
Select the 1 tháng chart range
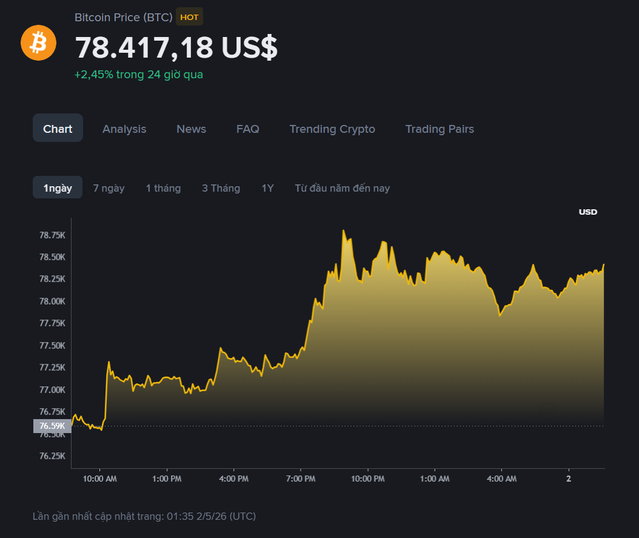point(164,188)
